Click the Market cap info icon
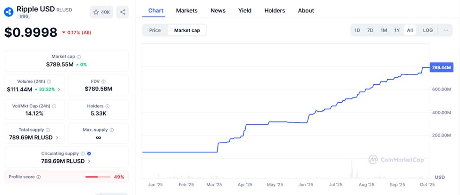This screenshot has width=460, height=195. tap(79, 57)
